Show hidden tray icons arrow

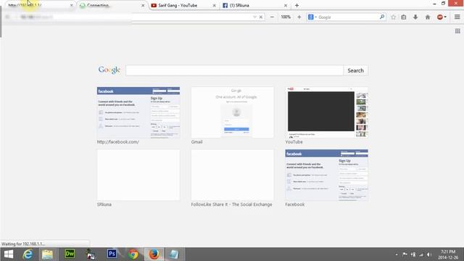click(397, 254)
